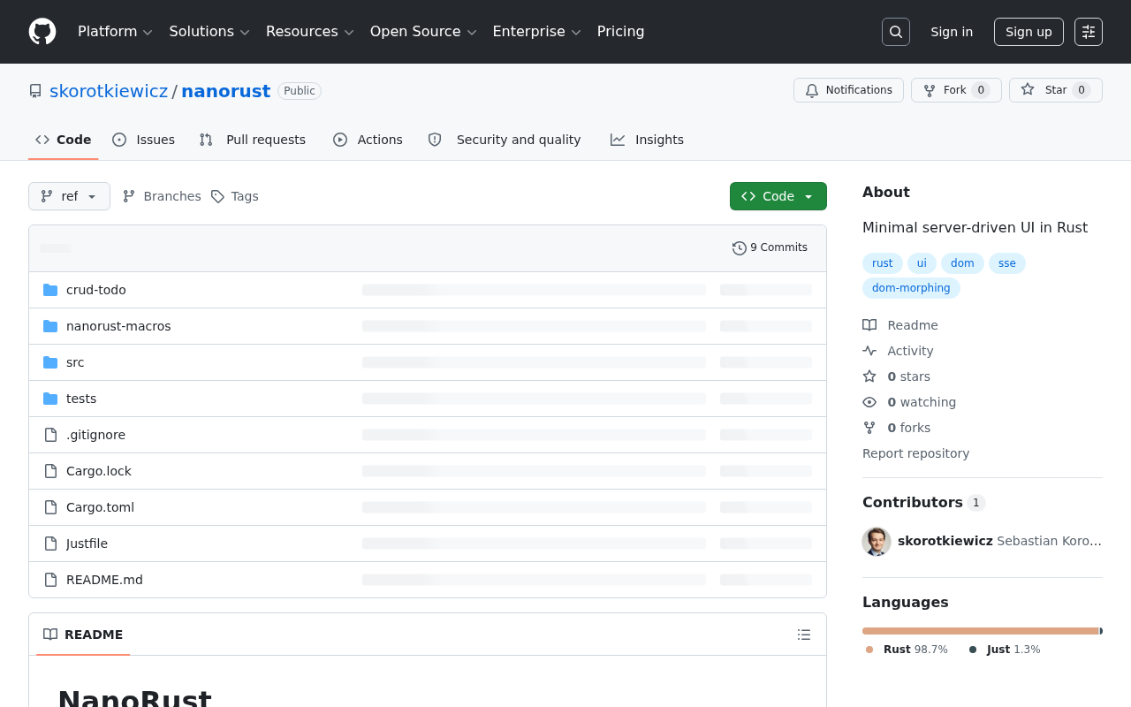The width and height of the screenshot is (1131, 707).
Task: Click the Tags tag icon
Action: (217, 196)
